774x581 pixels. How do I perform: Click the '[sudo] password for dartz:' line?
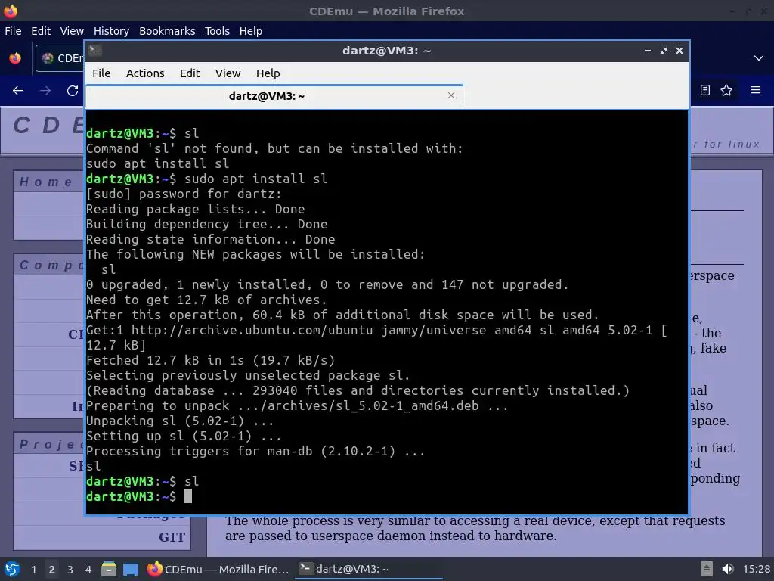tap(184, 194)
